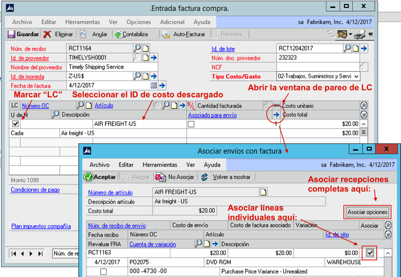Click the empty NCF input field
This screenshot has width=401, height=277.
(318, 67)
